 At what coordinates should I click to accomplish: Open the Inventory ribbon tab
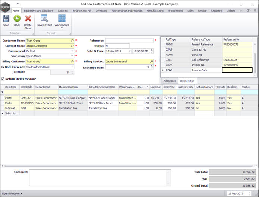102,11
